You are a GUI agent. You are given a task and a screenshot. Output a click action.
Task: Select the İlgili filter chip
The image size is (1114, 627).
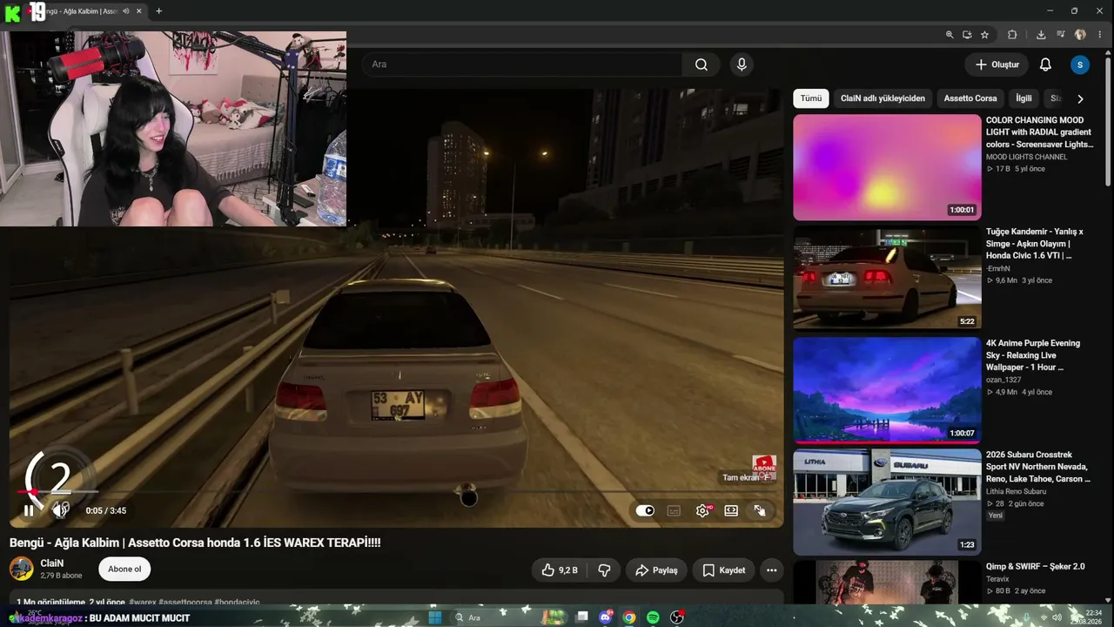pos(1023,98)
